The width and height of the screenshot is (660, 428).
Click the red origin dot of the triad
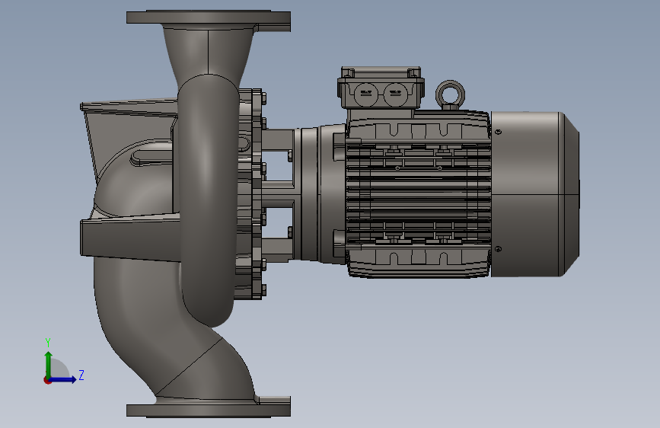click(47, 380)
